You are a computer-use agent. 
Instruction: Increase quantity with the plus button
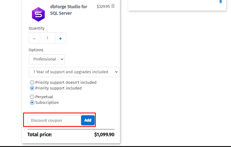pyautogui.click(x=60, y=38)
